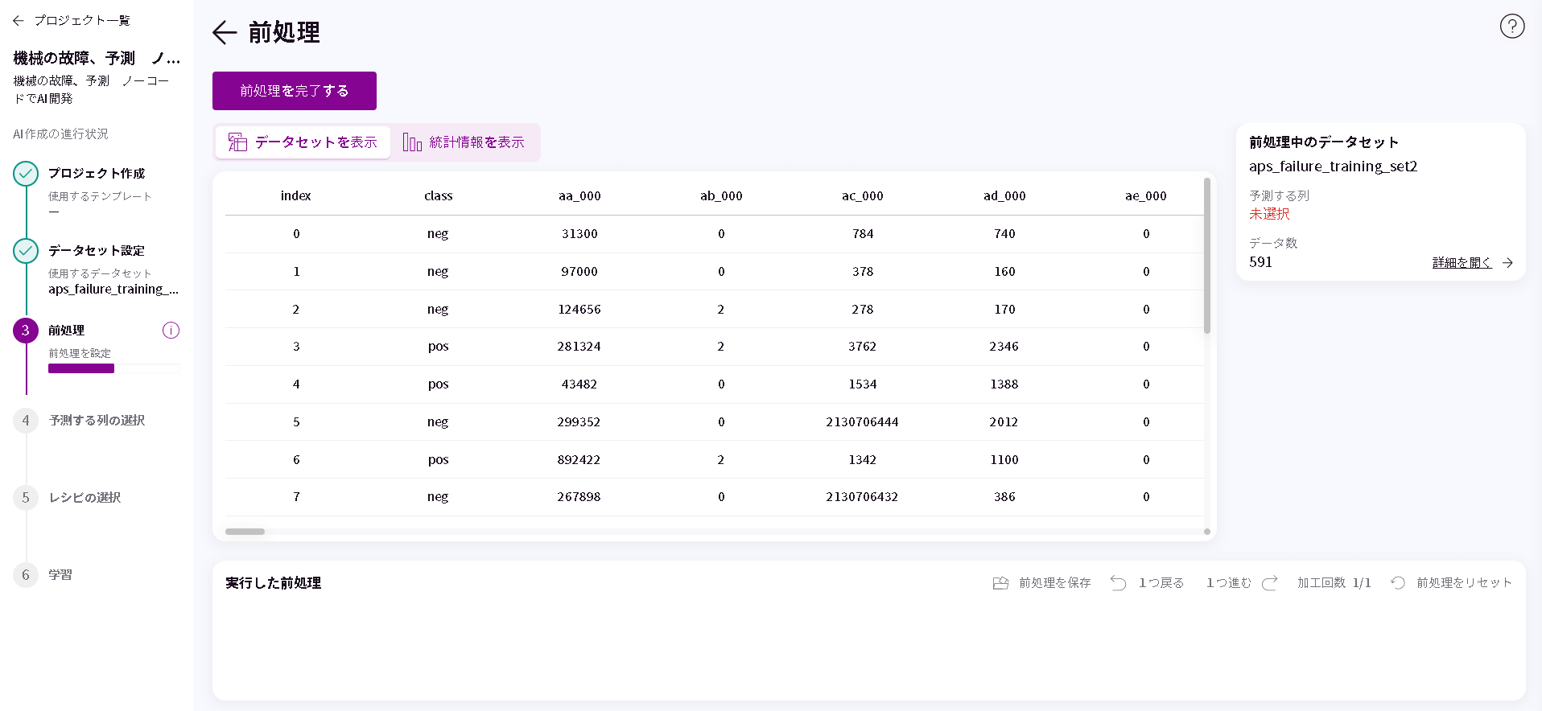Click the large back arrow beside 前処理 title
Viewport: 1542px width, 711px height.
225,32
